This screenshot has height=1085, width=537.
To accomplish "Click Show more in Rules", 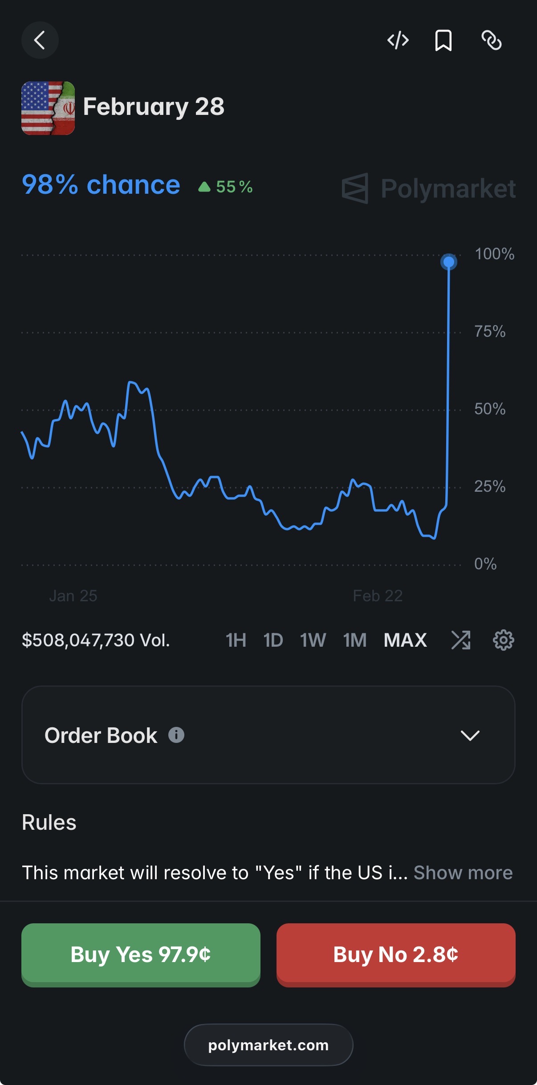I will click(463, 873).
